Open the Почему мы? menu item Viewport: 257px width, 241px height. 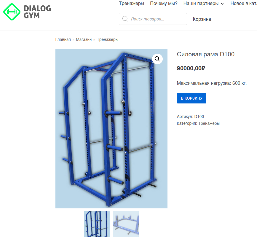tap(164, 4)
